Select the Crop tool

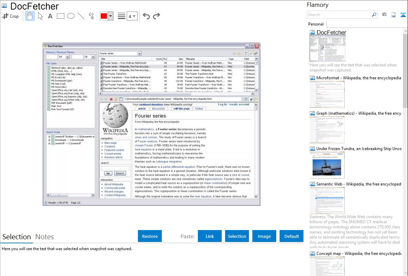click(x=11, y=16)
